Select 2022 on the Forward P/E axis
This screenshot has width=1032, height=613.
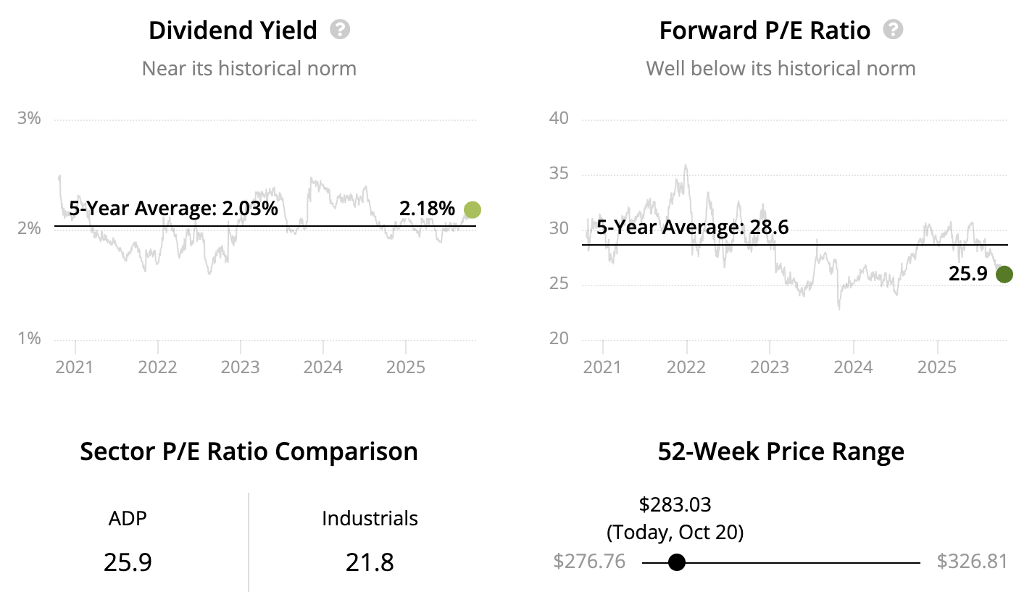point(686,367)
